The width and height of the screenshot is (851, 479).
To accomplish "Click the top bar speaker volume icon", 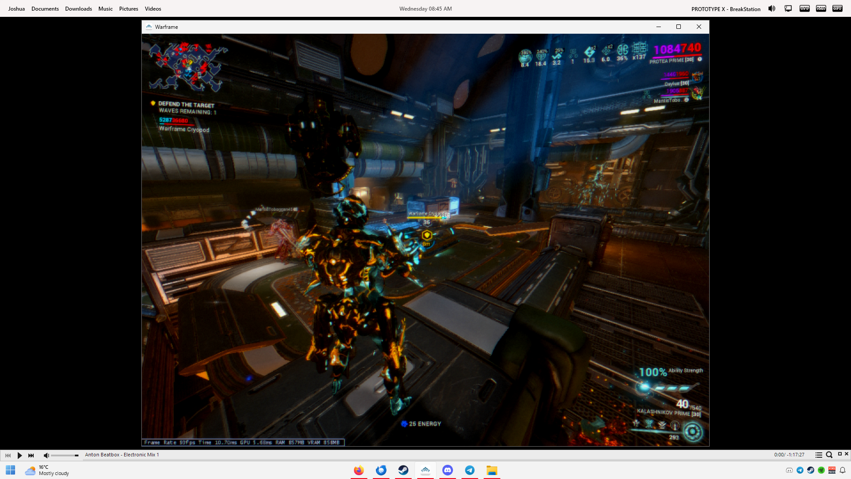I will 772,8.
